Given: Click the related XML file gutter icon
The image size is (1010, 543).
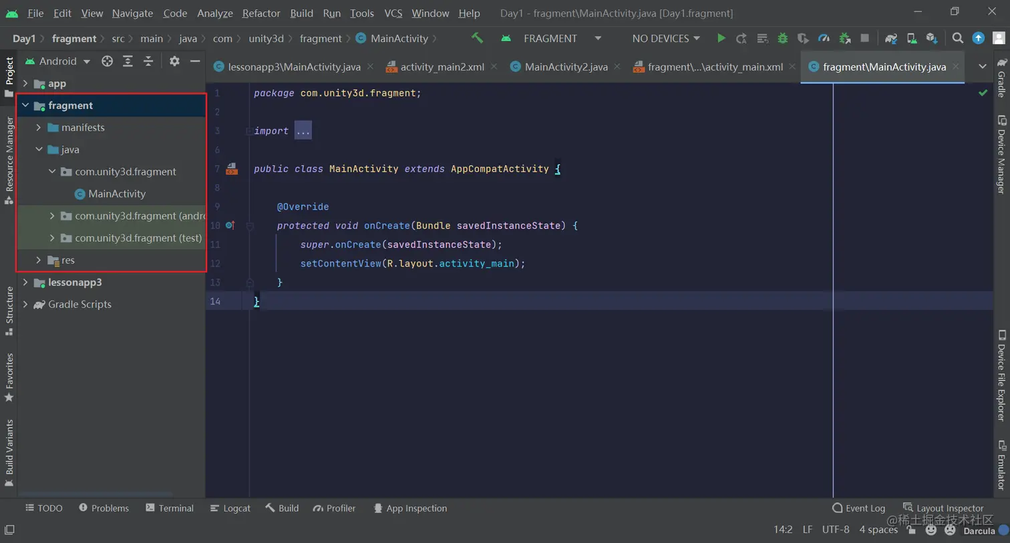Looking at the screenshot, I should pos(232,169).
